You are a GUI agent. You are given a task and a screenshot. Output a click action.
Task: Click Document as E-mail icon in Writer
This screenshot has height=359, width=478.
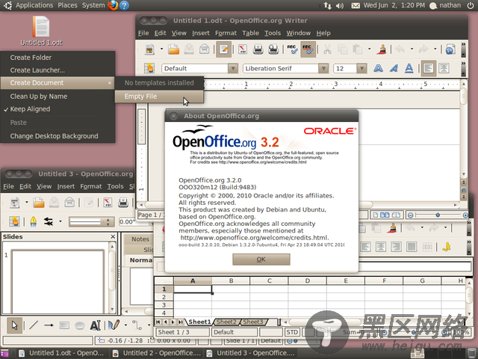click(204, 49)
